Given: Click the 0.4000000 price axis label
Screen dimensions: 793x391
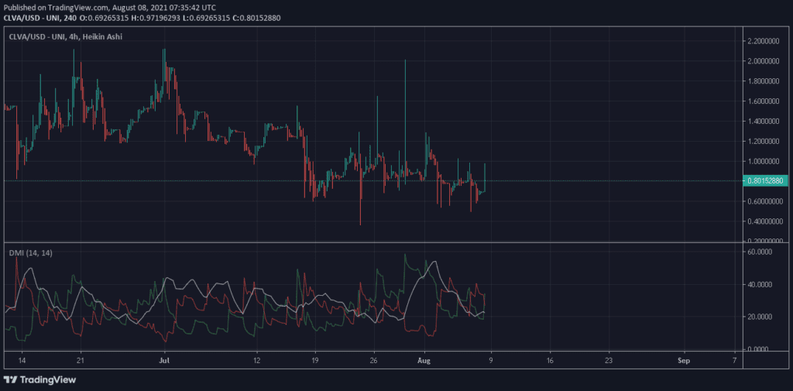Looking at the screenshot, I should click(764, 222).
